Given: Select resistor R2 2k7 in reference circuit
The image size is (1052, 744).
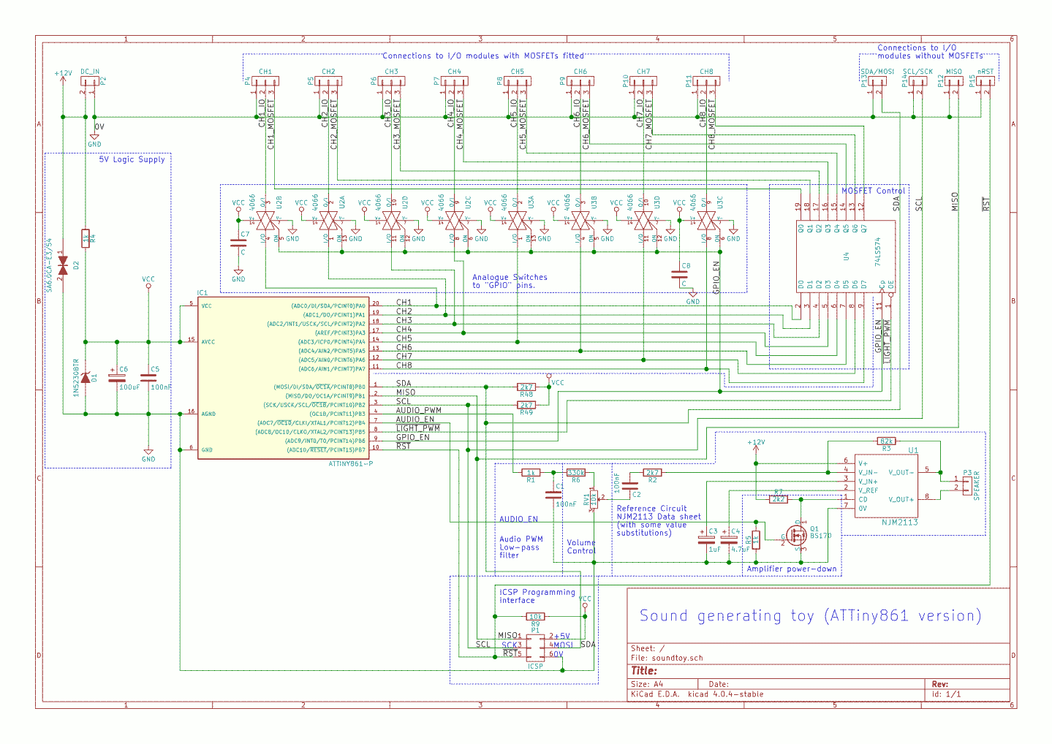Looking at the screenshot, I should [x=652, y=473].
